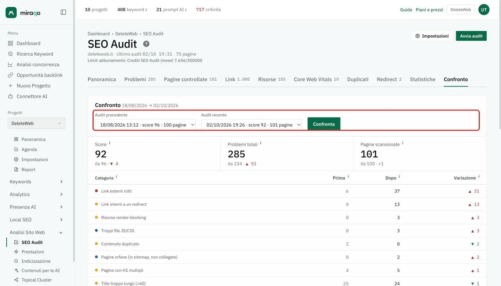The image size is (501, 286).
Task: Expand the Analytics sidebar section
Action: (37, 194)
